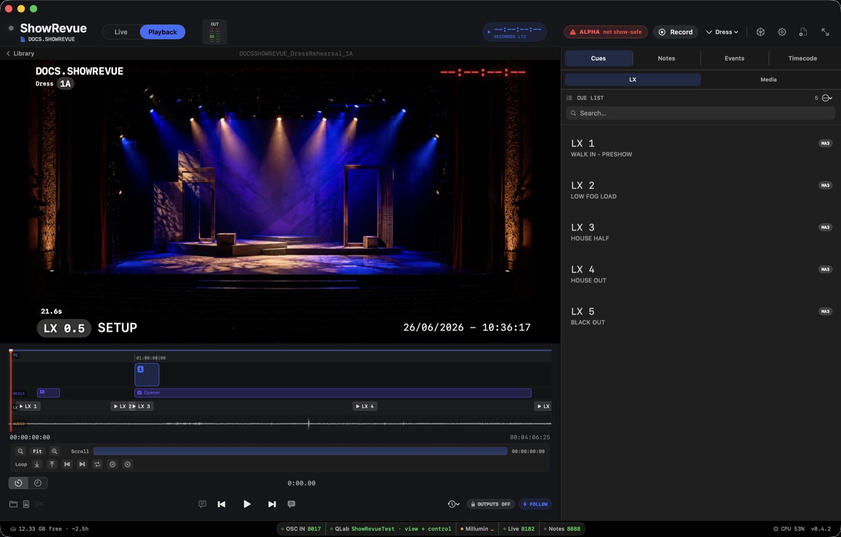The height and width of the screenshot is (537, 841).
Task: Open the document image icon next to the folder
Action: [x=26, y=504]
